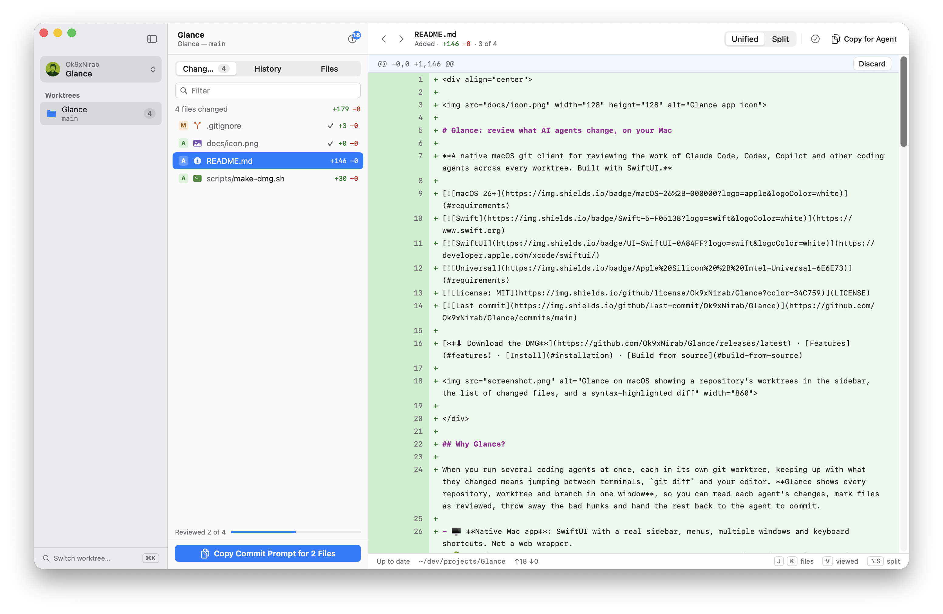943x614 pixels.
Task: Select the README.md file row
Action: tap(268, 161)
